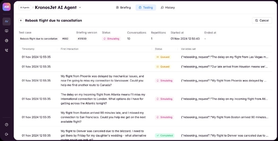Viewport: 278px width, 141px height.
Task: Click the Timestamp column header
Action: [28, 49]
